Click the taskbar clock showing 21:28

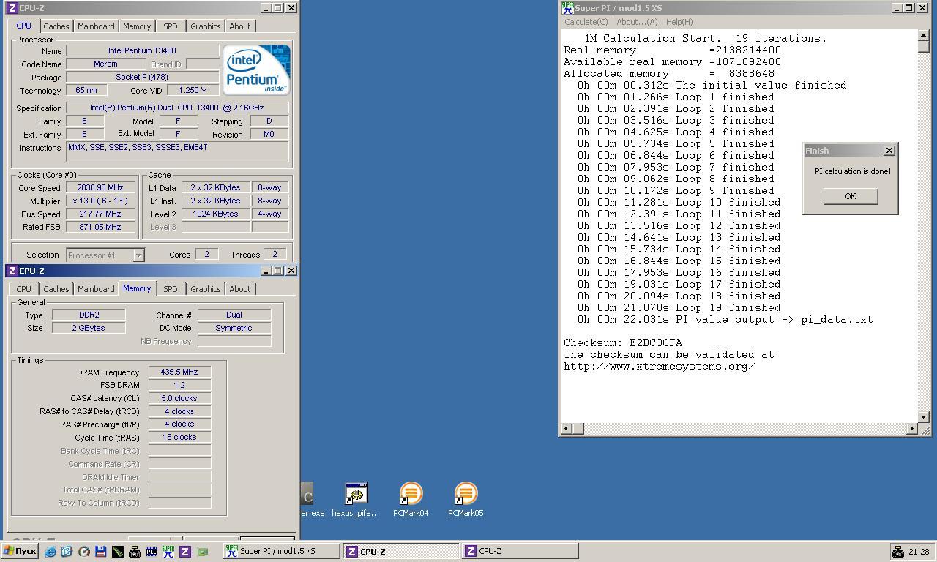[918, 552]
